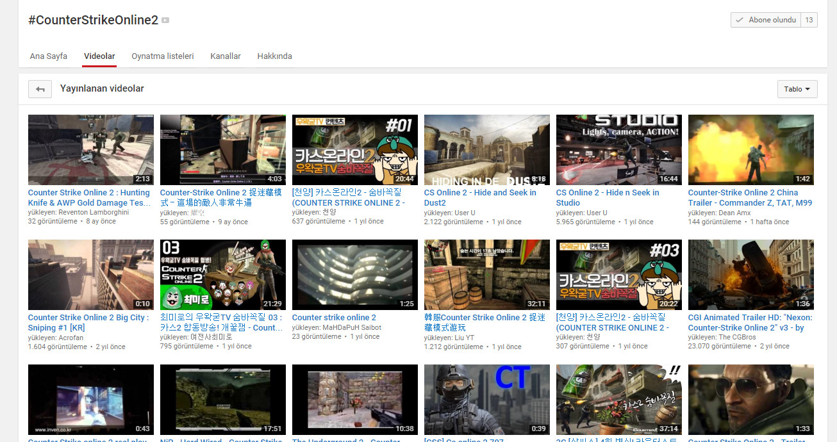Open the 1:33 sunglasses man thumbnail
Image resolution: width=837 pixels, height=442 pixels.
(751, 400)
